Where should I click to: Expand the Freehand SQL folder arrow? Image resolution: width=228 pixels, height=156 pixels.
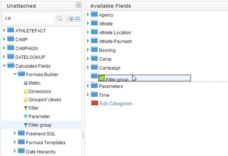15,133
